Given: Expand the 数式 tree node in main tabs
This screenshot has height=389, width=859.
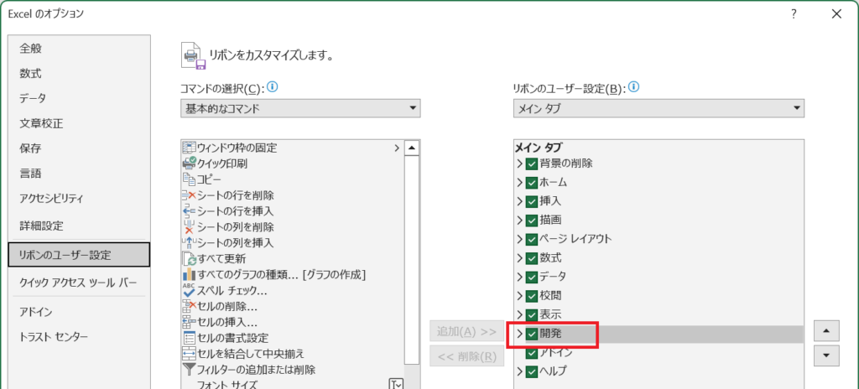Looking at the screenshot, I should 520,258.
